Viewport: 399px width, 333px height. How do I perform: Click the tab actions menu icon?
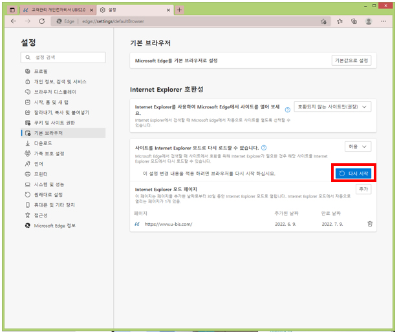click(12, 10)
